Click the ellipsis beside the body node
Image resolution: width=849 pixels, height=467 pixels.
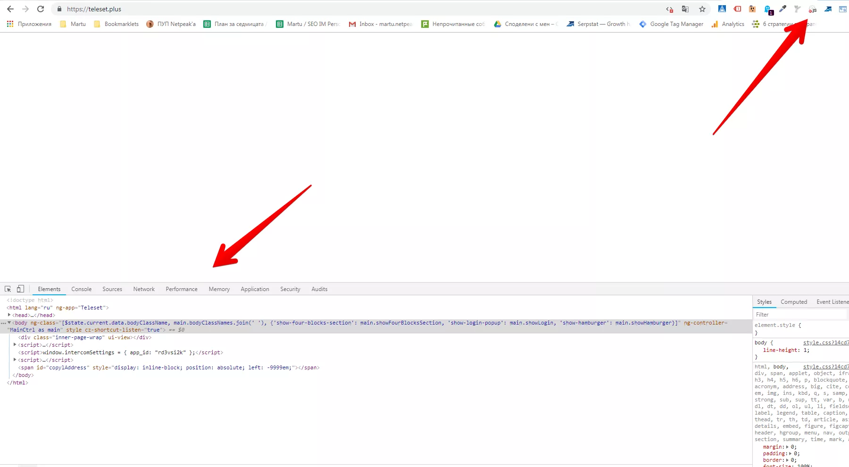point(3,323)
